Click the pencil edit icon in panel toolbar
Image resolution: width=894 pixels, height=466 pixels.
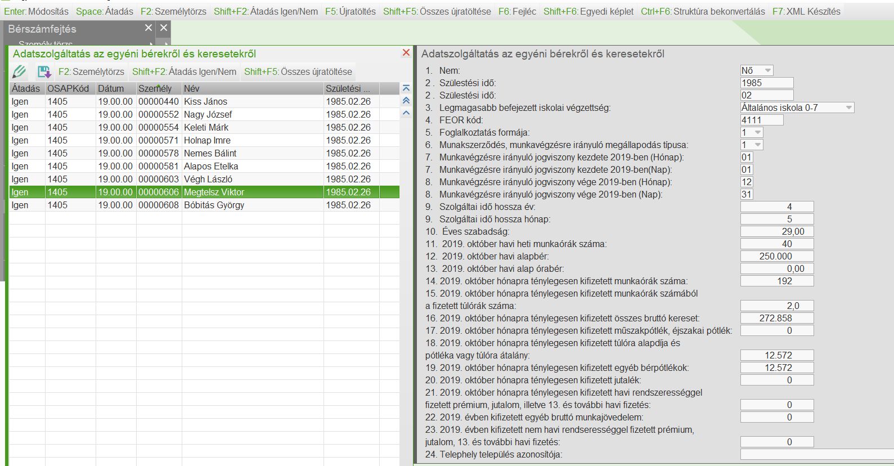[x=19, y=71]
